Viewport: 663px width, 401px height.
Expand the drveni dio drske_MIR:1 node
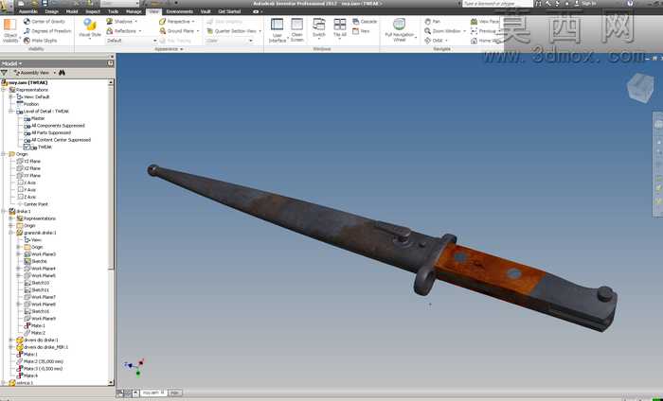[x=11, y=347]
